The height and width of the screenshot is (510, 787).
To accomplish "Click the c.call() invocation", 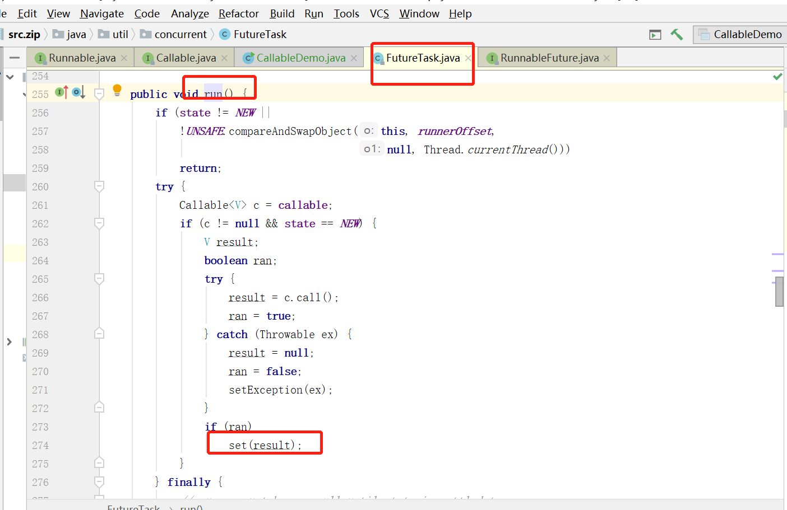I will pyautogui.click(x=308, y=297).
